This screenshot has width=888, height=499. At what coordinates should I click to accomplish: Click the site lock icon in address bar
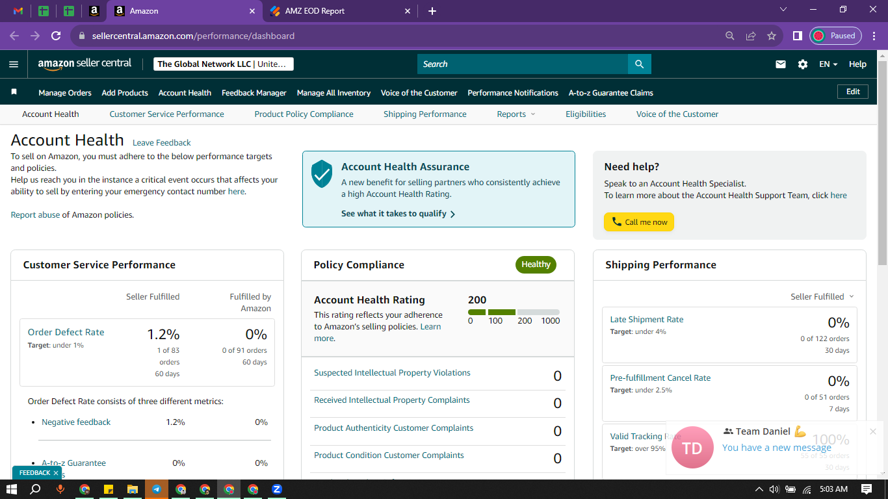tap(82, 36)
